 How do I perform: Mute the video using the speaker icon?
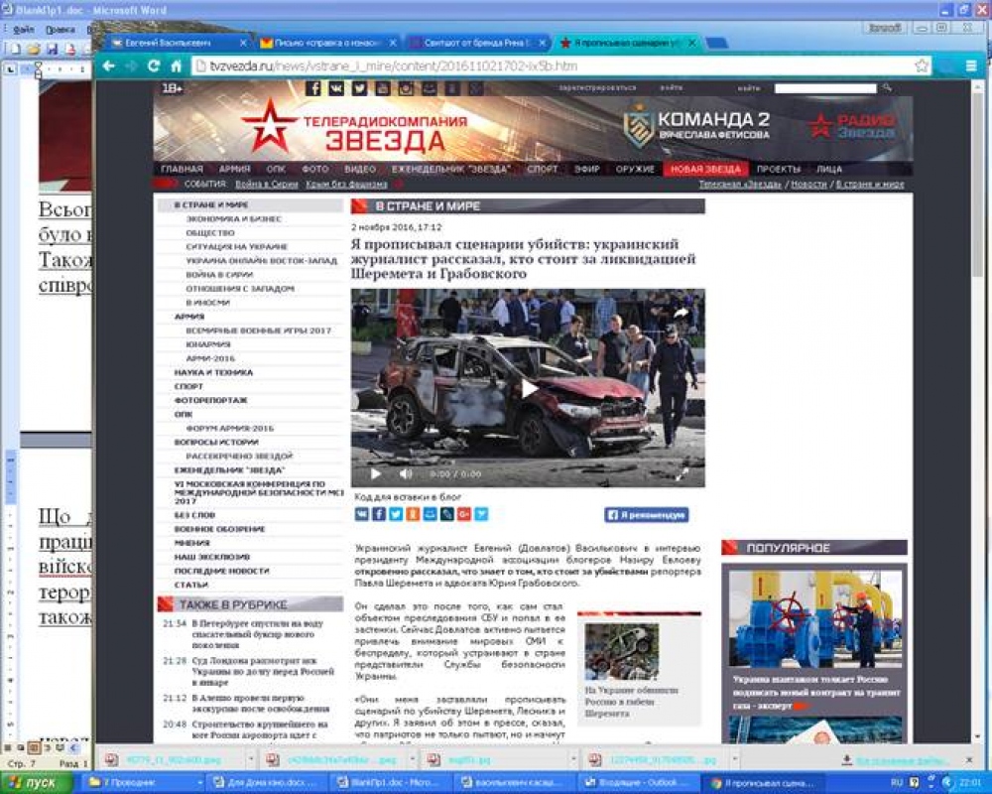pos(405,474)
